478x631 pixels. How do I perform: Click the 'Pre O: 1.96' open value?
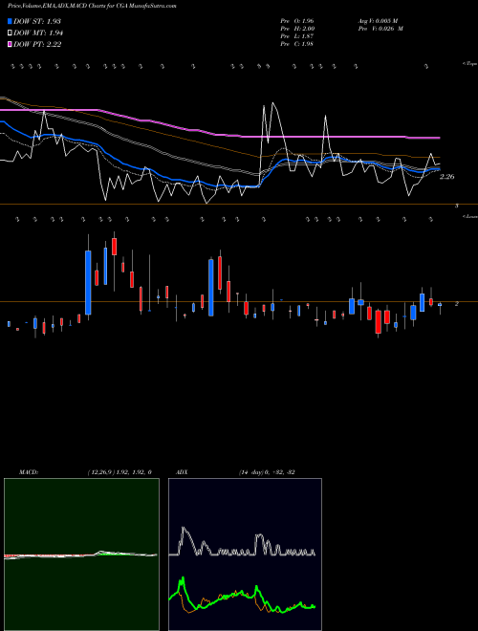tap(297, 21)
